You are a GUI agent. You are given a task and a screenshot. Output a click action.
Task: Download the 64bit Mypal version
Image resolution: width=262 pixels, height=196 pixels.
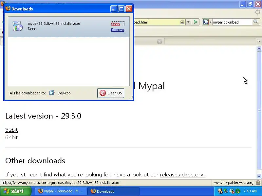click(11, 138)
